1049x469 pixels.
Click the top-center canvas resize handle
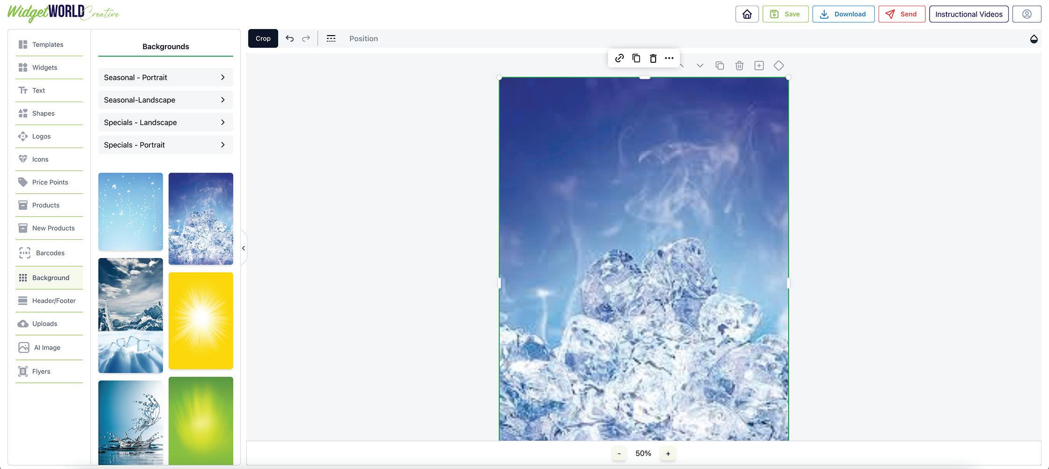pyautogui.click(x=645, y=77)
